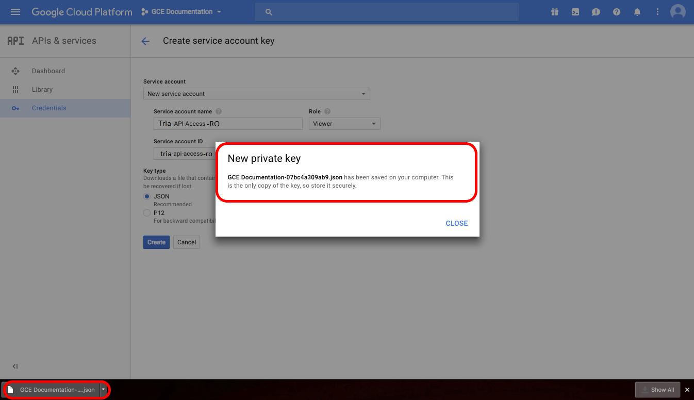
Task: Click the top search bar field
Action: coord(387,12)
